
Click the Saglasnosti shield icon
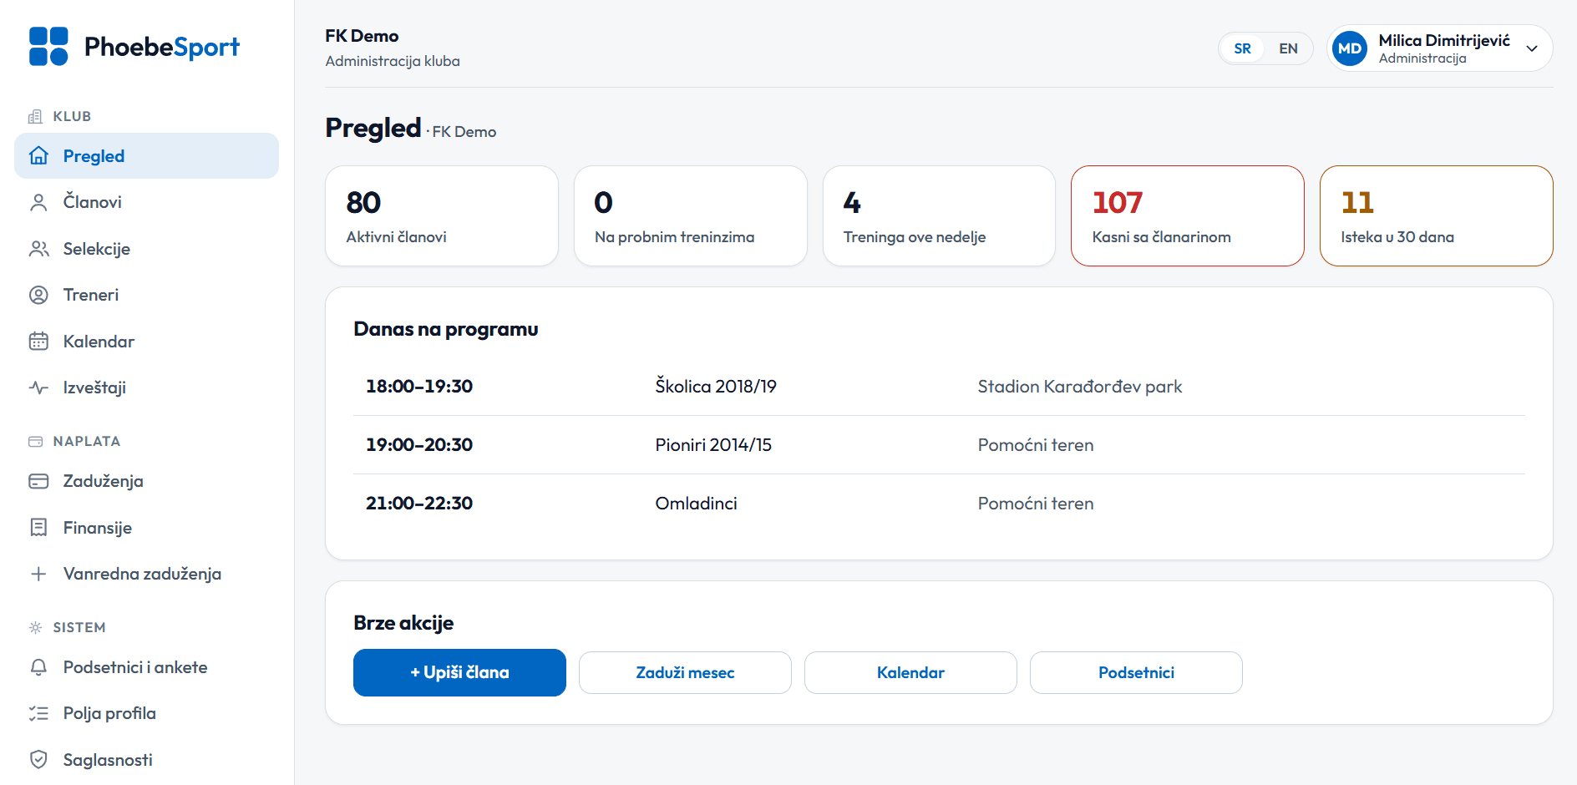38,760
